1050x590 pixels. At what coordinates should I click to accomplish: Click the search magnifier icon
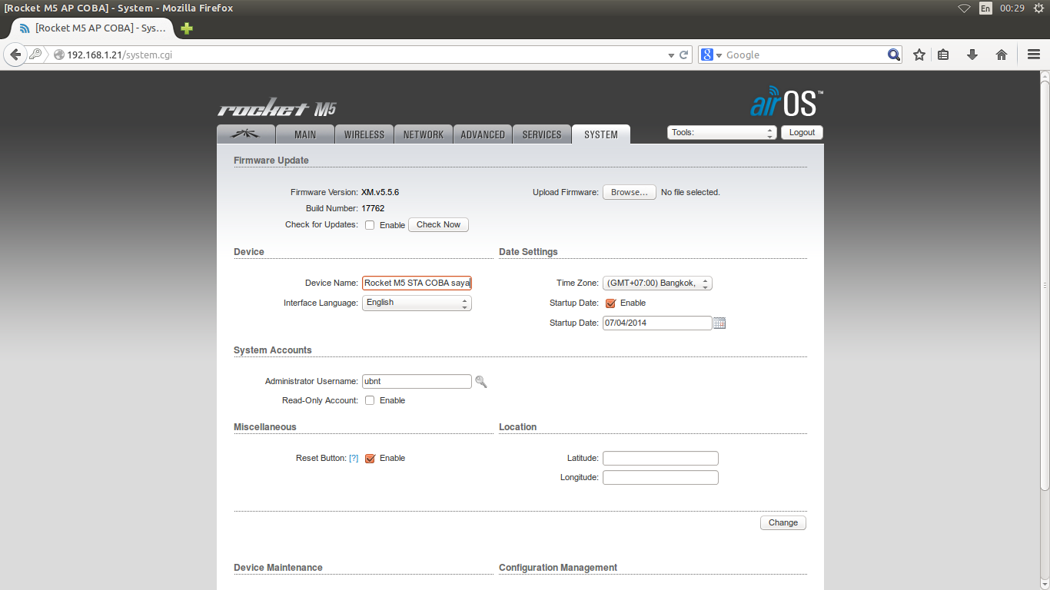tap(894, 55)
